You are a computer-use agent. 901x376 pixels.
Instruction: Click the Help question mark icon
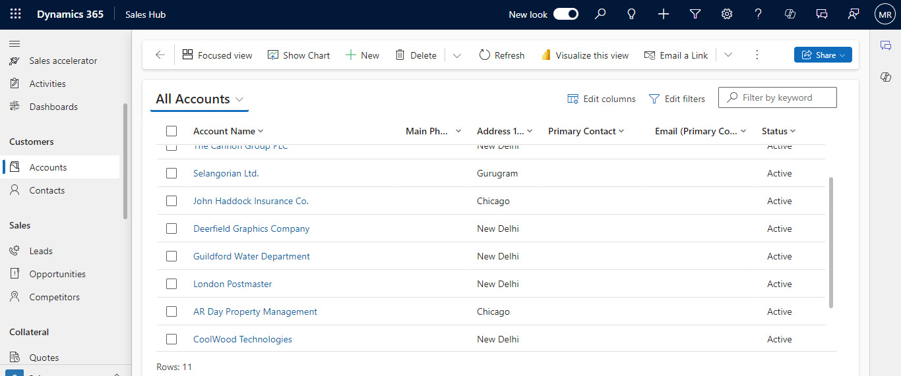(759, 14)
